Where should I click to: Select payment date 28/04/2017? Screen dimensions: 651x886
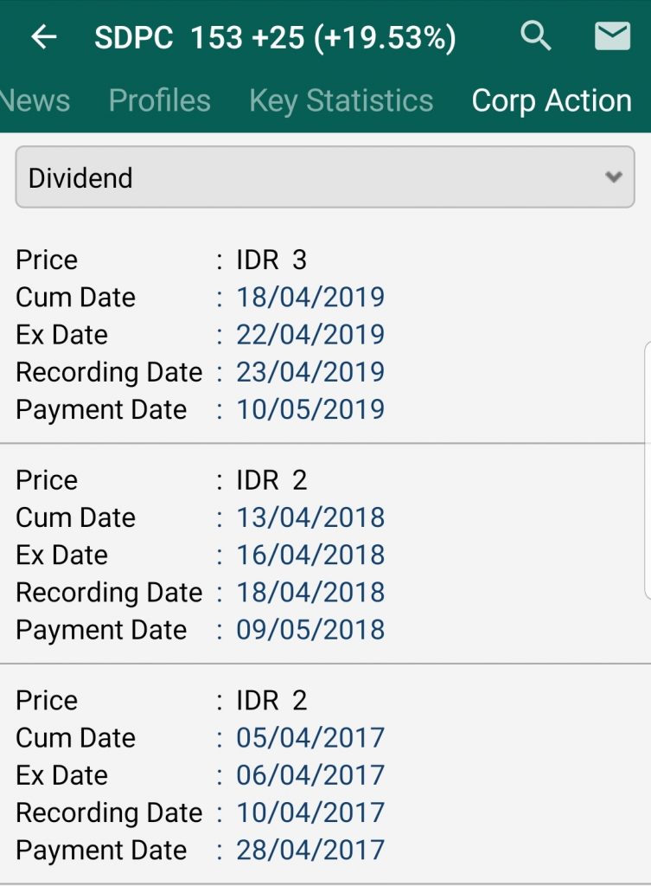click(x=310, y=851)
